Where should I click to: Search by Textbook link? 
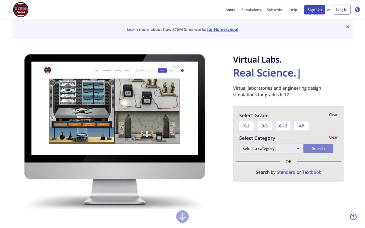click(x=311, y=172)
